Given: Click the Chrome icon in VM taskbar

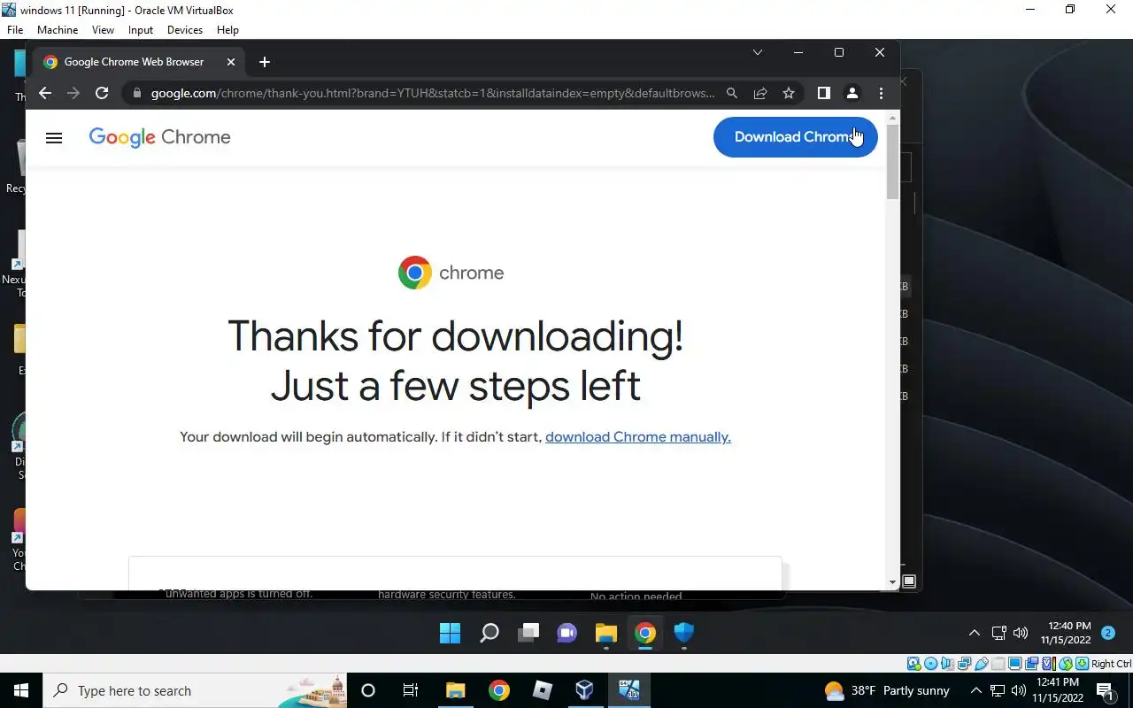Looking at the screenshot, I should coord(645,633).
